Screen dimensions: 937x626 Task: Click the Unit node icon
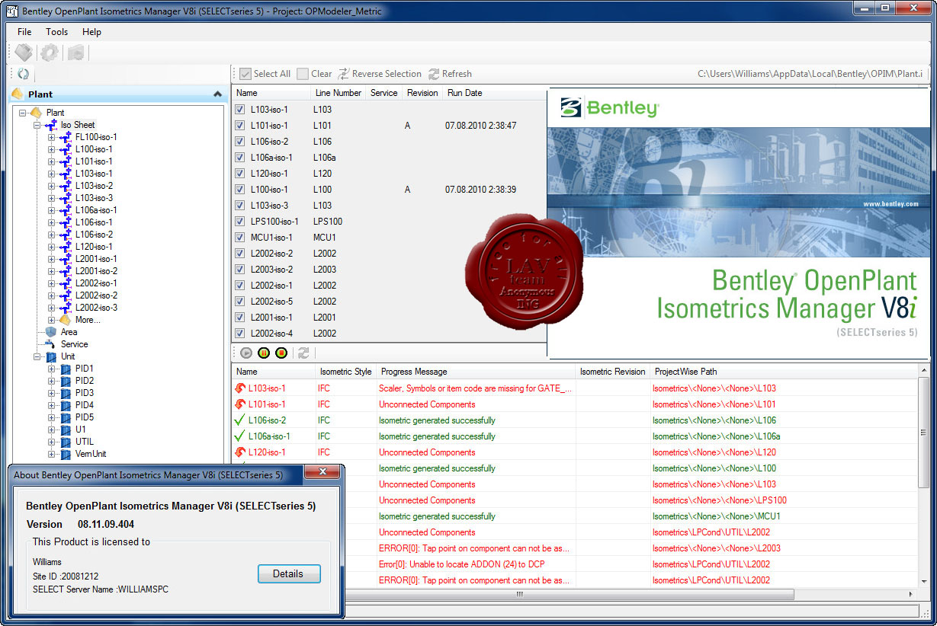coord(51,356)
